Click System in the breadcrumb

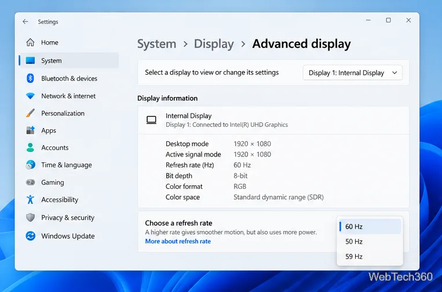[x=157, y=44]
